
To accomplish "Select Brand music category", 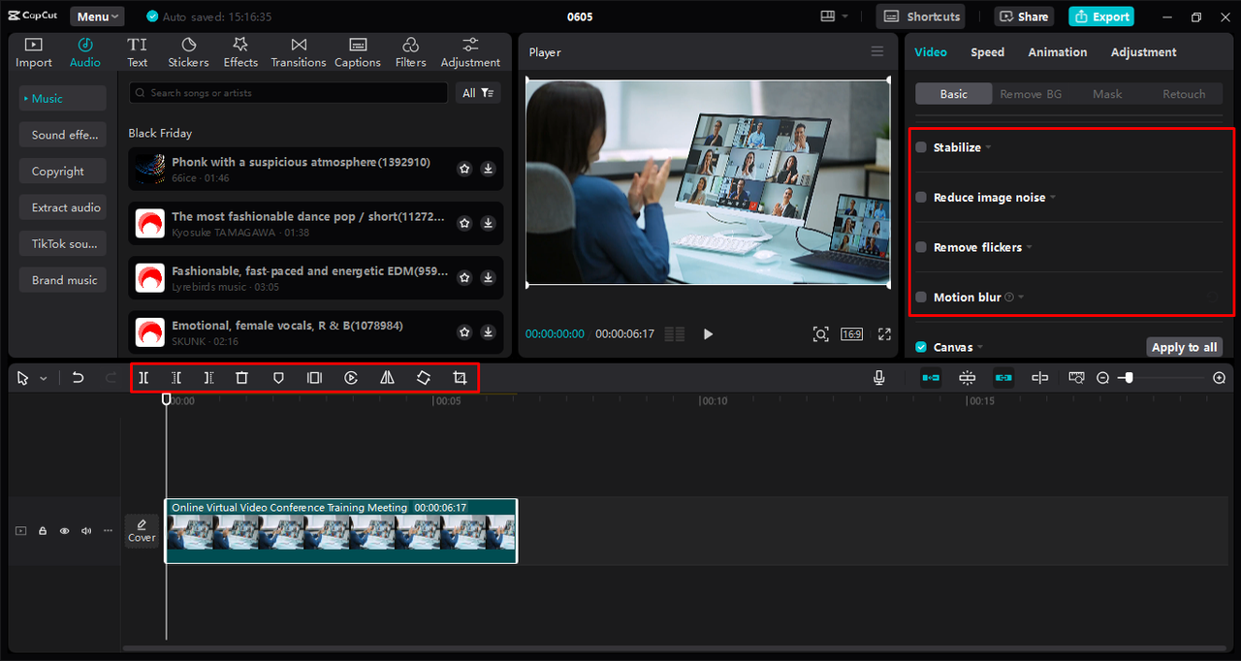I will point(63,280).
